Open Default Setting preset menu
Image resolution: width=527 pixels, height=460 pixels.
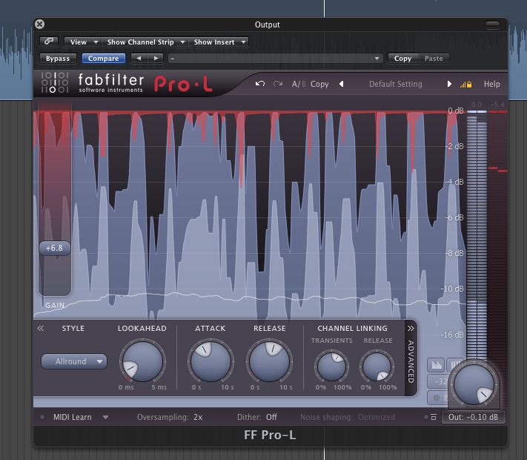[x=396, y=84]
